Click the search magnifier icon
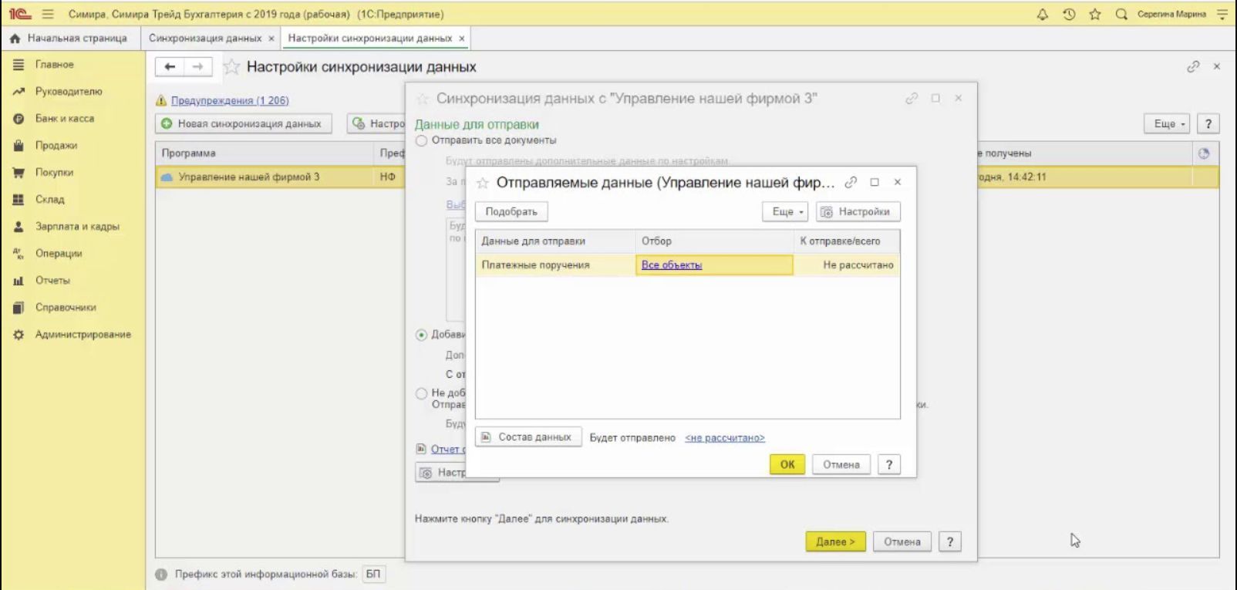 pos(1121,14)
